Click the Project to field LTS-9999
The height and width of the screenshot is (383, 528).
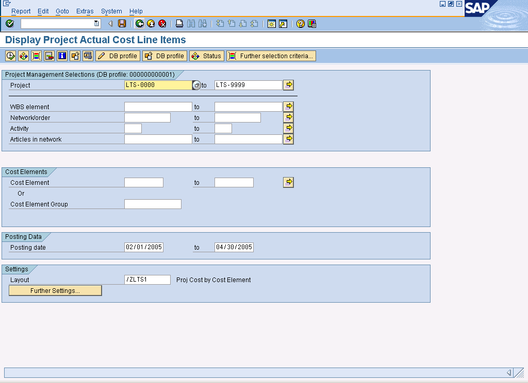(x=249, y=85)
